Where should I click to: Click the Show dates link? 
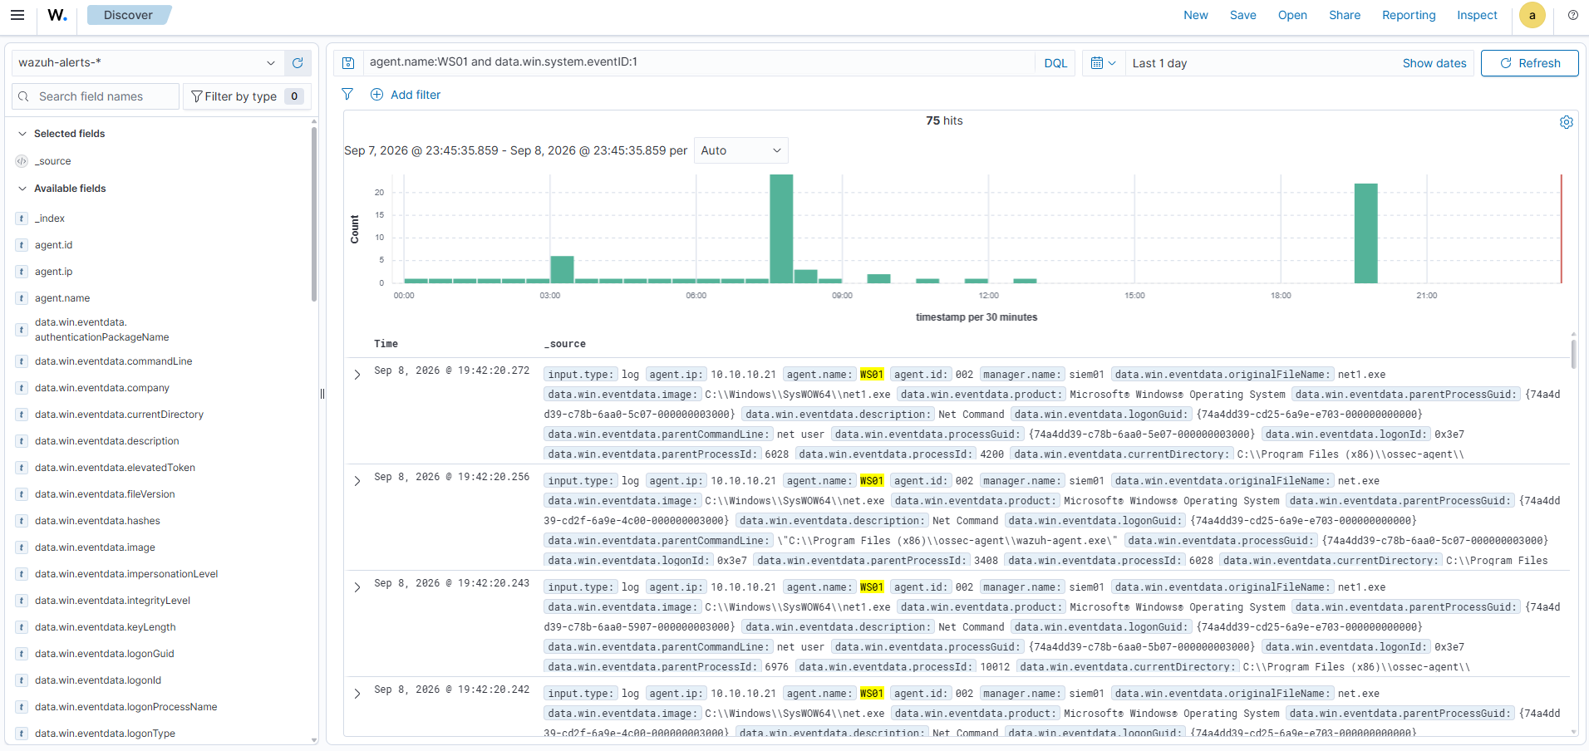point(1434,63)
